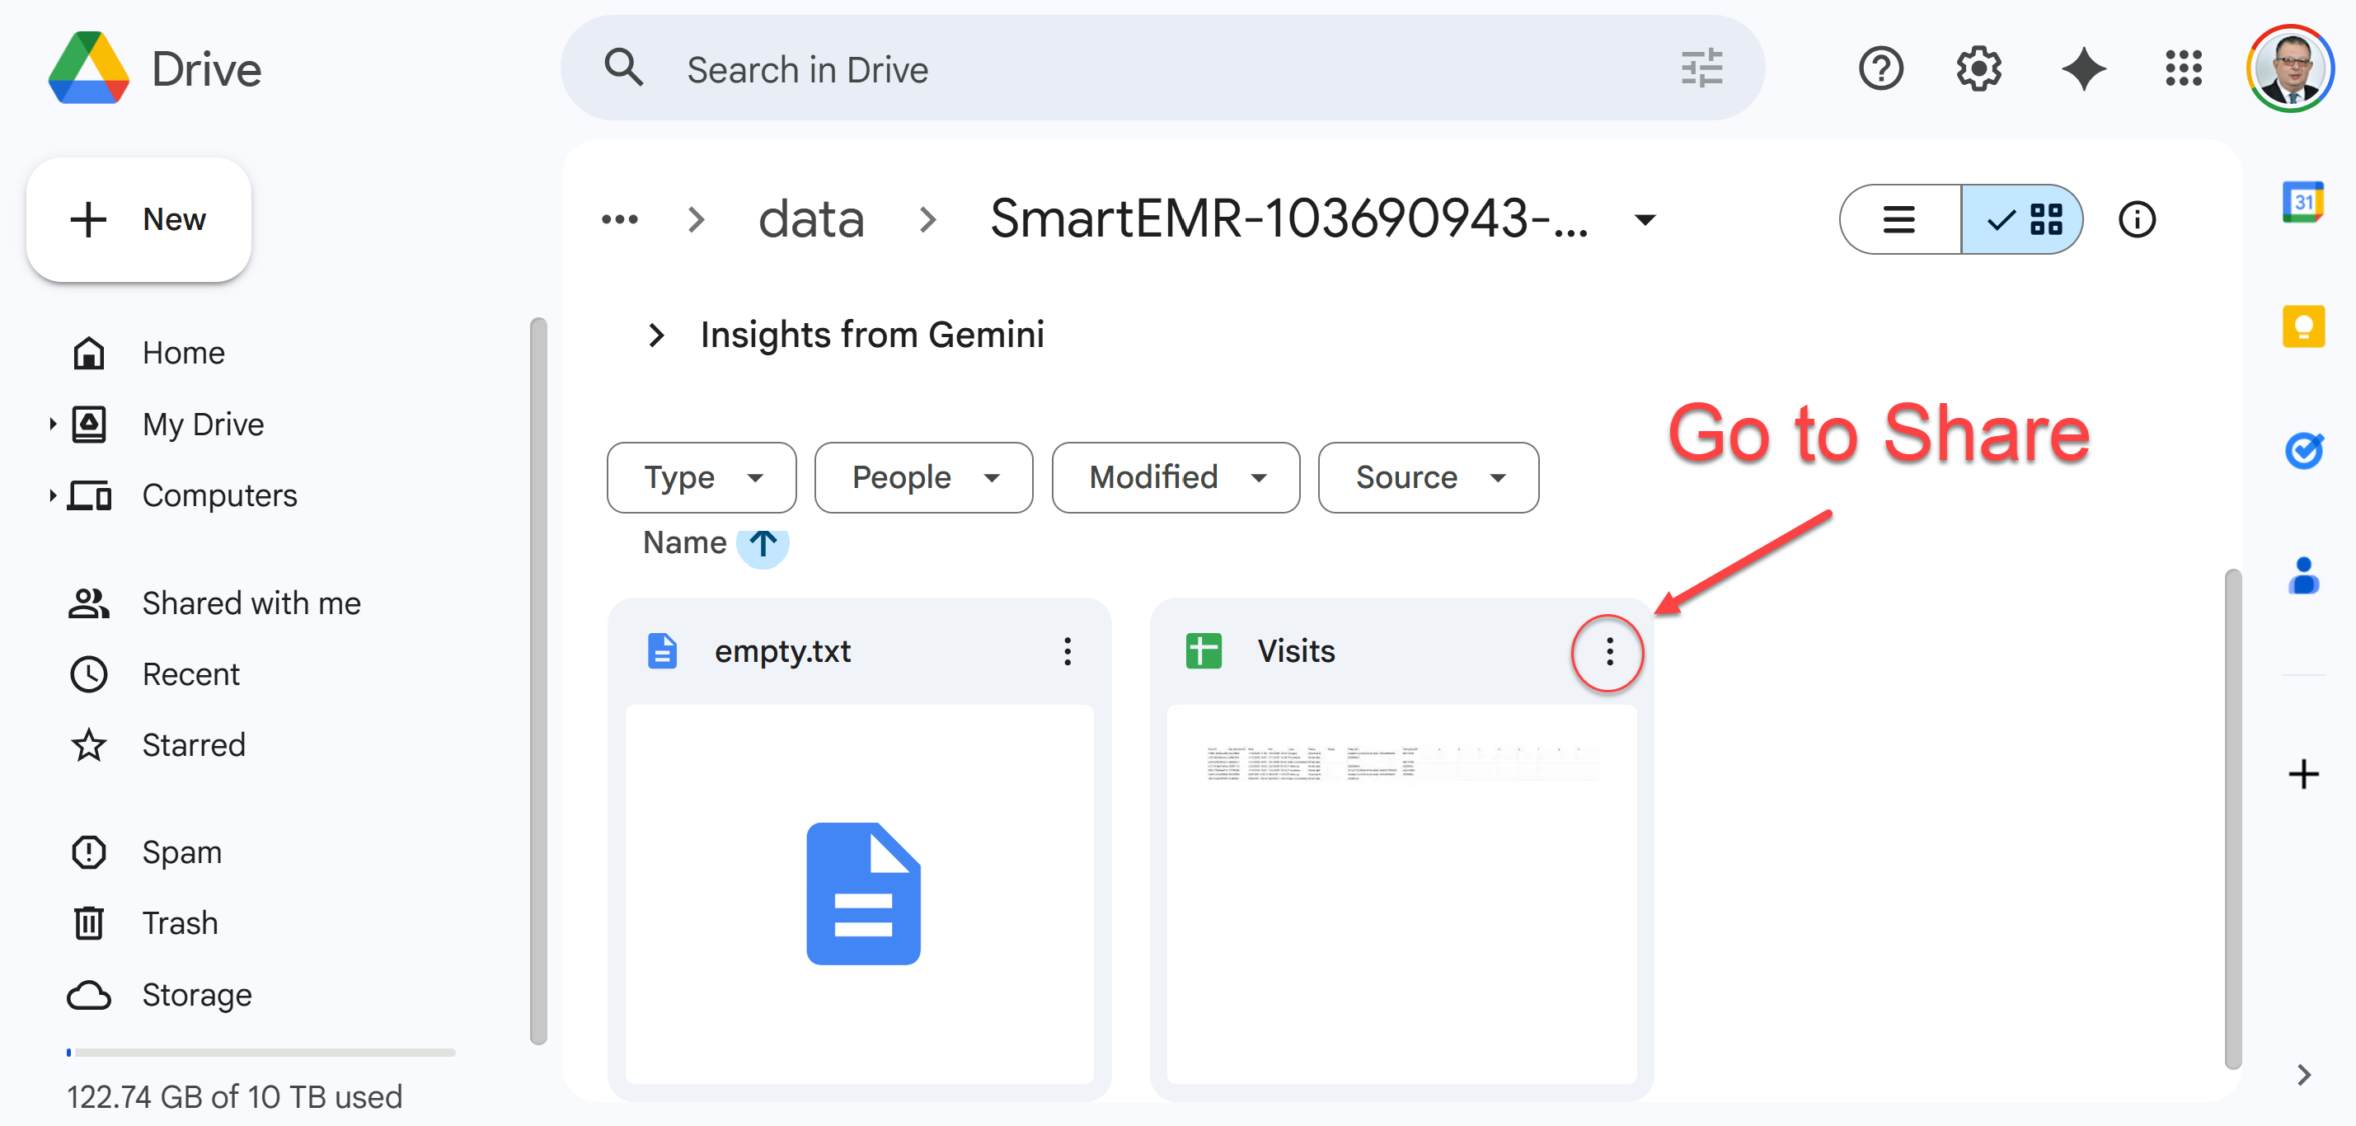Expand the Insights from Gemini section
This screenshot has width=2356, height=1126.
pyautogui.click(x=655, y=335)
